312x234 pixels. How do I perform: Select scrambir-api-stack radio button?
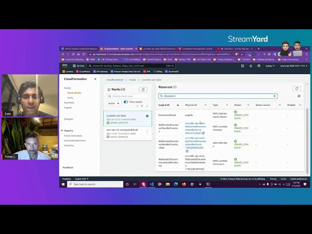147,116
